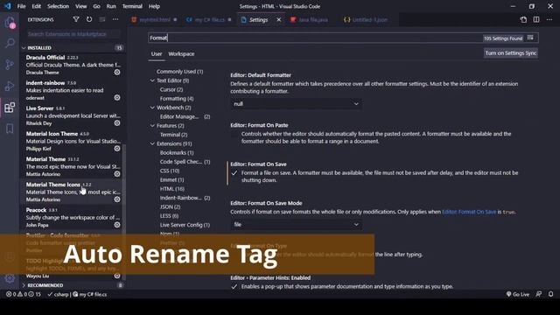Show errors and warnings in status bar
This screenshot has height=315, width=560.
pos(24,294)
